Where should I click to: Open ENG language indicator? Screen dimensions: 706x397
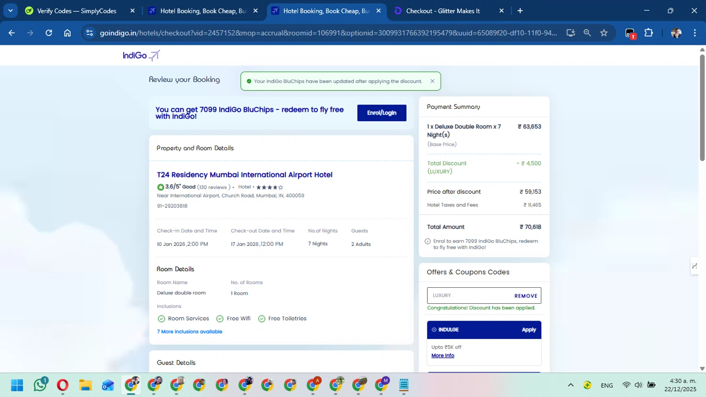pyautogui.click(x=607, y=386)
